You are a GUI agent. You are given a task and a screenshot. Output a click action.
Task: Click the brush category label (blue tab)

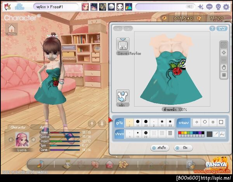[x=119, y=123]
